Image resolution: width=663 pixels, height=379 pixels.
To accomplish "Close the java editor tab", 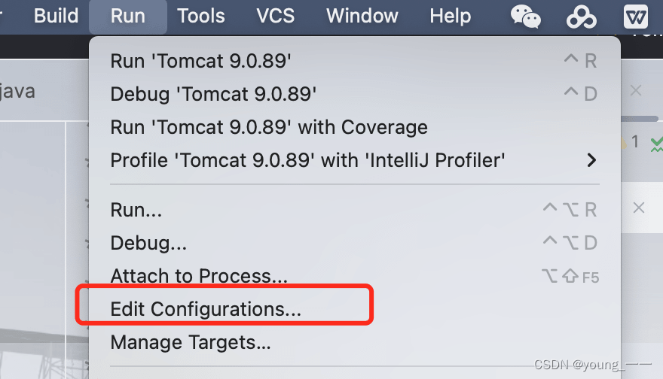I will click(636, 90).
